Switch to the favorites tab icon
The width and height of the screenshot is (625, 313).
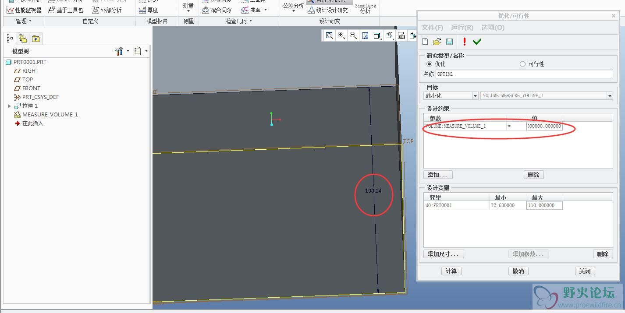click(36, 39)
